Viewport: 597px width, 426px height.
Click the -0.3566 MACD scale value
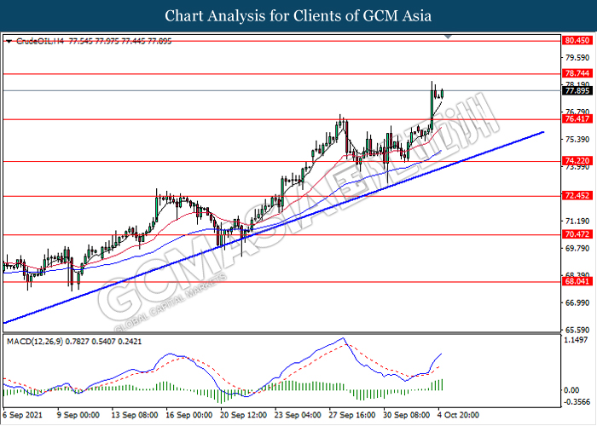577,401
